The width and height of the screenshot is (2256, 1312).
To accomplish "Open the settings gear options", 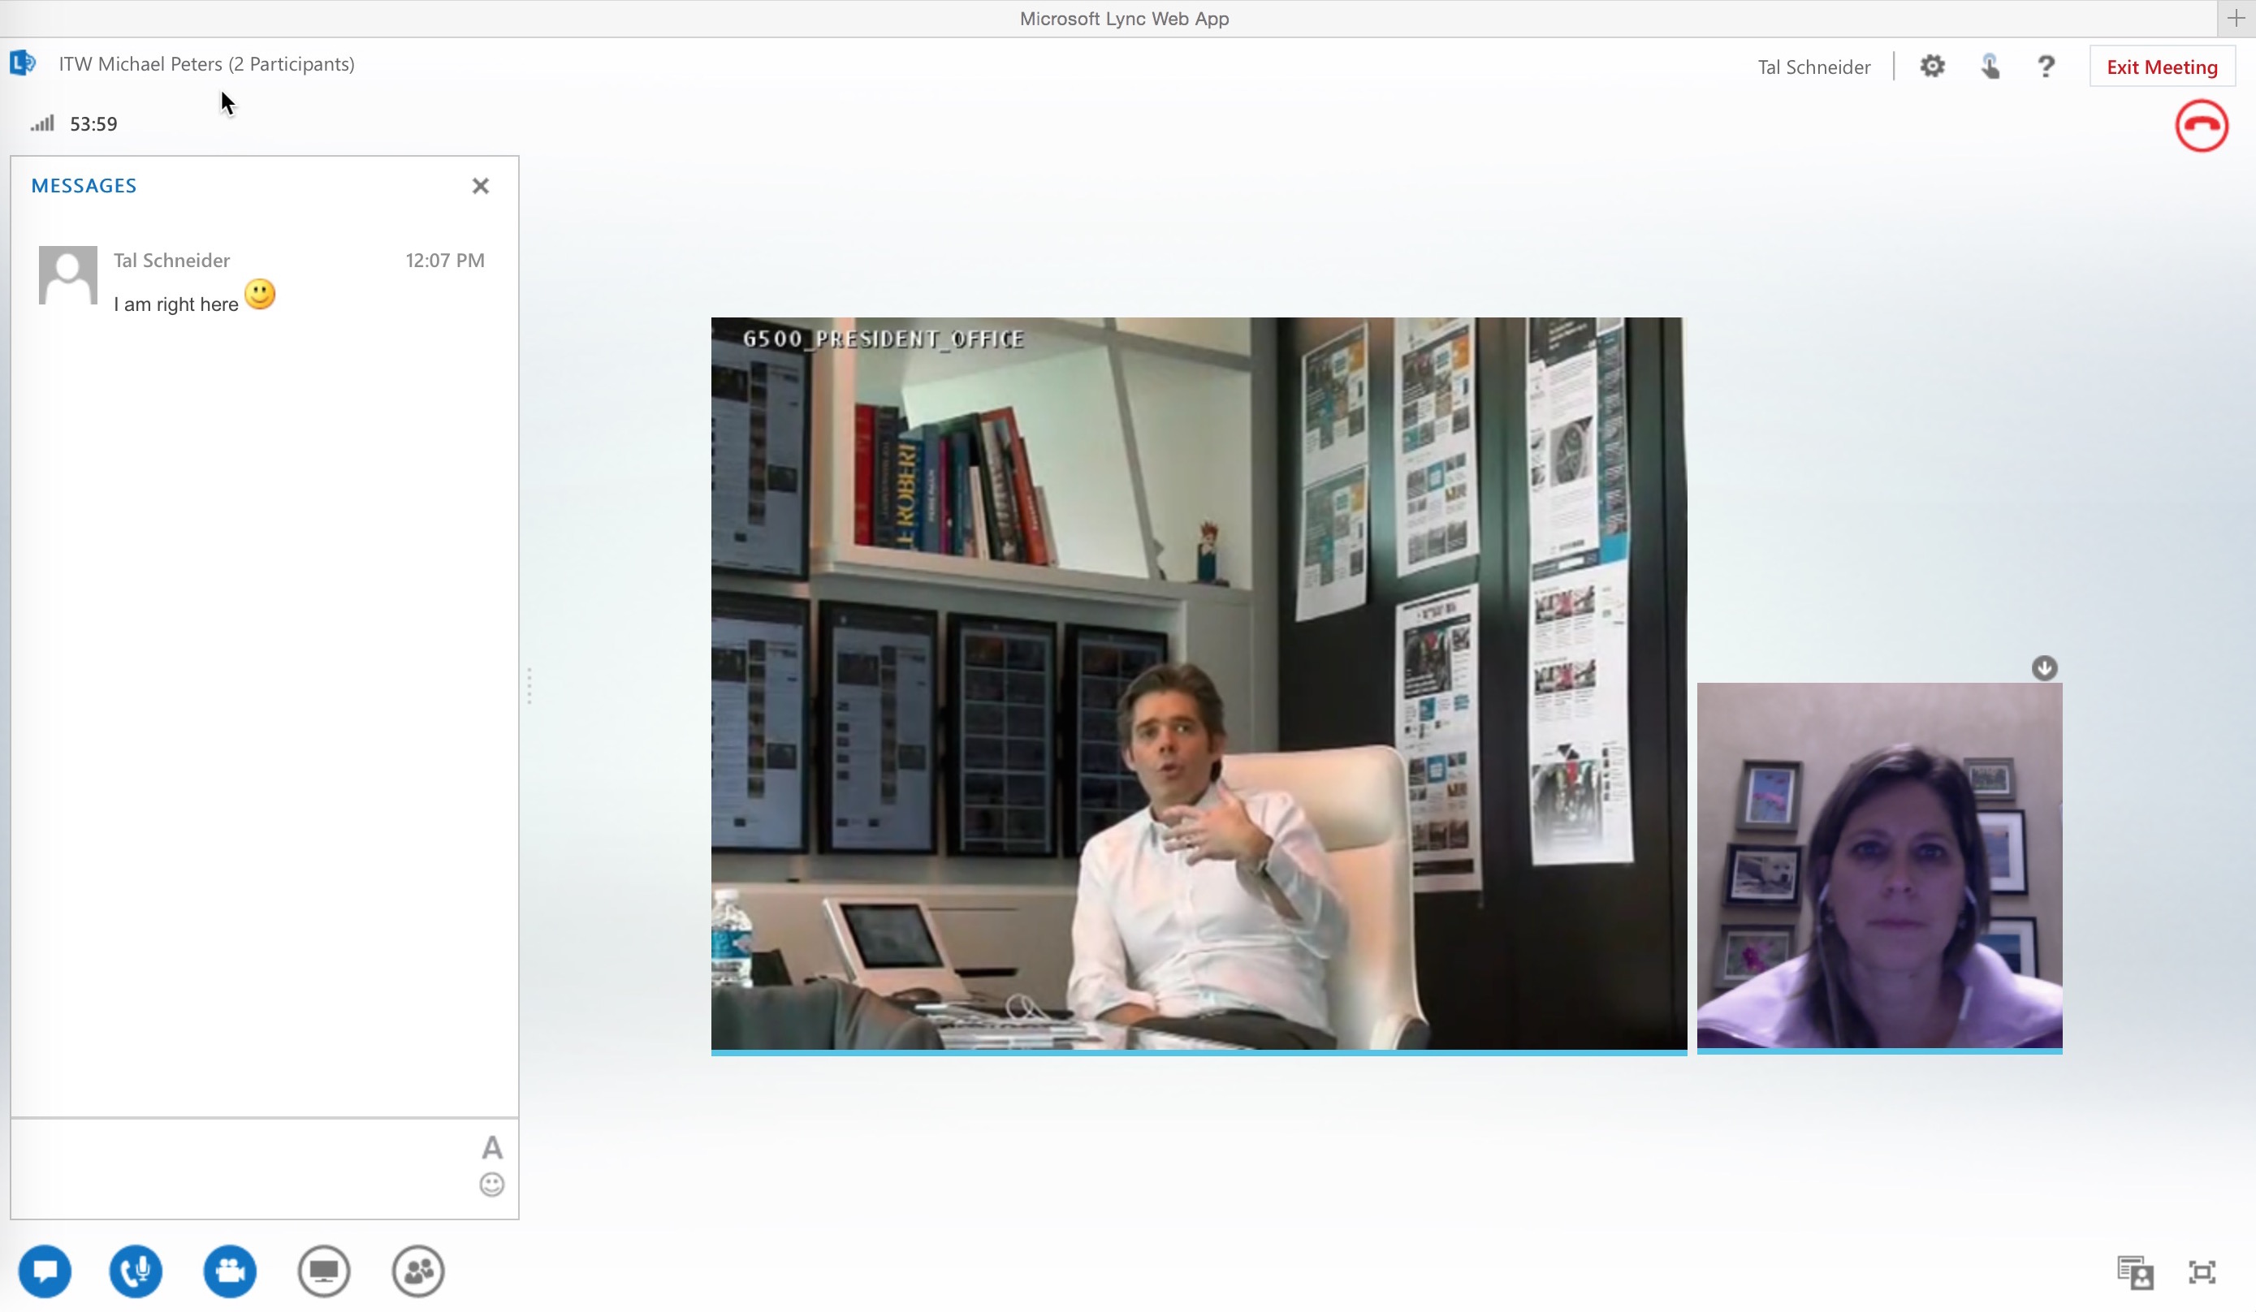I will pos(1932,67).
